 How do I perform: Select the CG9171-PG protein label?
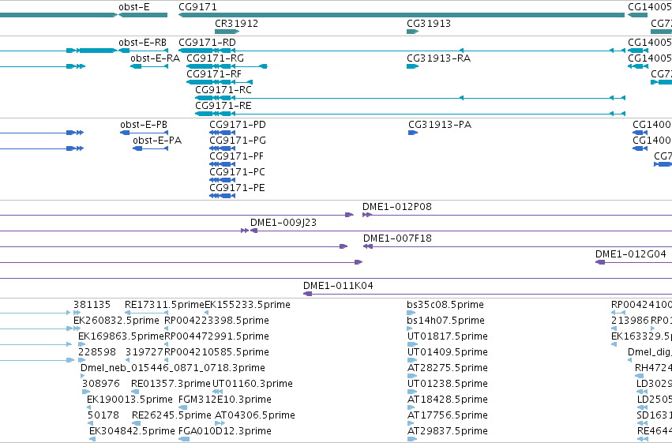[238, 141]
